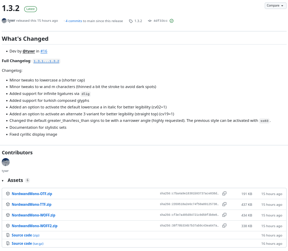The width and height of the screenshot is (288, 251).
Task: Click the ss03 inline code label
Action: pos(264,121)
